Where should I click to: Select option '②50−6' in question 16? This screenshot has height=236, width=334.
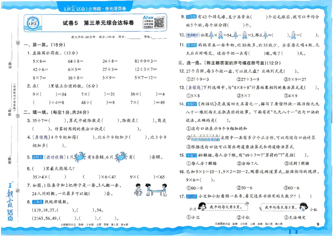tap(245, 188)
